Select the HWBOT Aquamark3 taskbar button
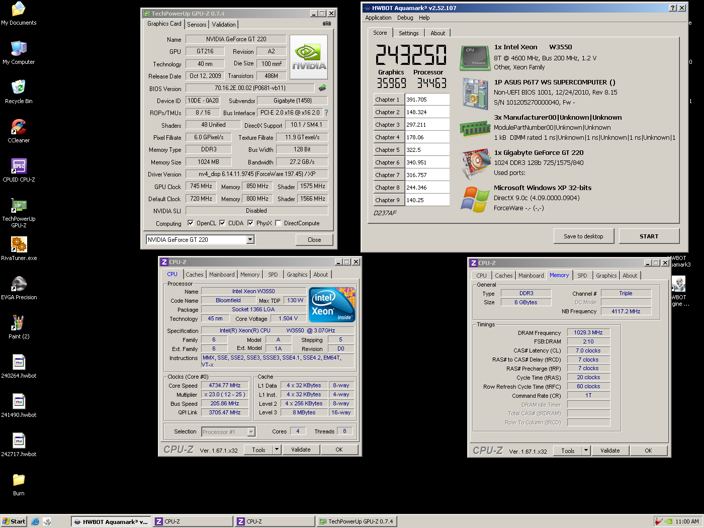 111,521
